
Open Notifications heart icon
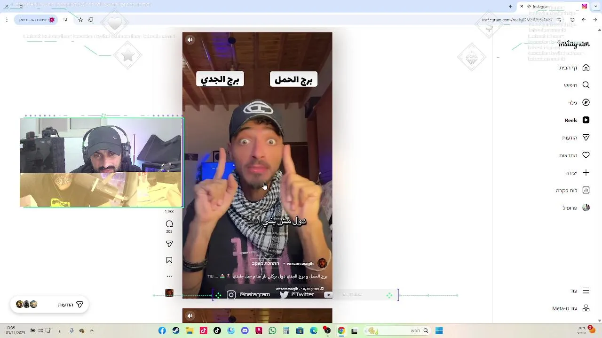(586, 155)
